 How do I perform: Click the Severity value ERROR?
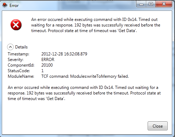(x=48, y=60)
